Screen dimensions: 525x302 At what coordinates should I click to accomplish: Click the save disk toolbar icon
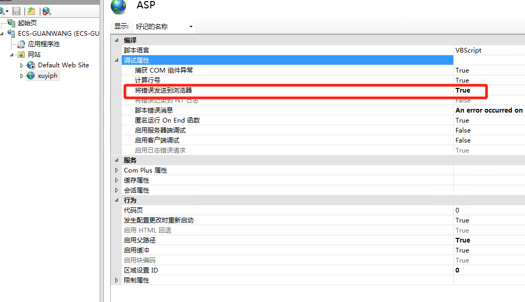click(16, 12)
